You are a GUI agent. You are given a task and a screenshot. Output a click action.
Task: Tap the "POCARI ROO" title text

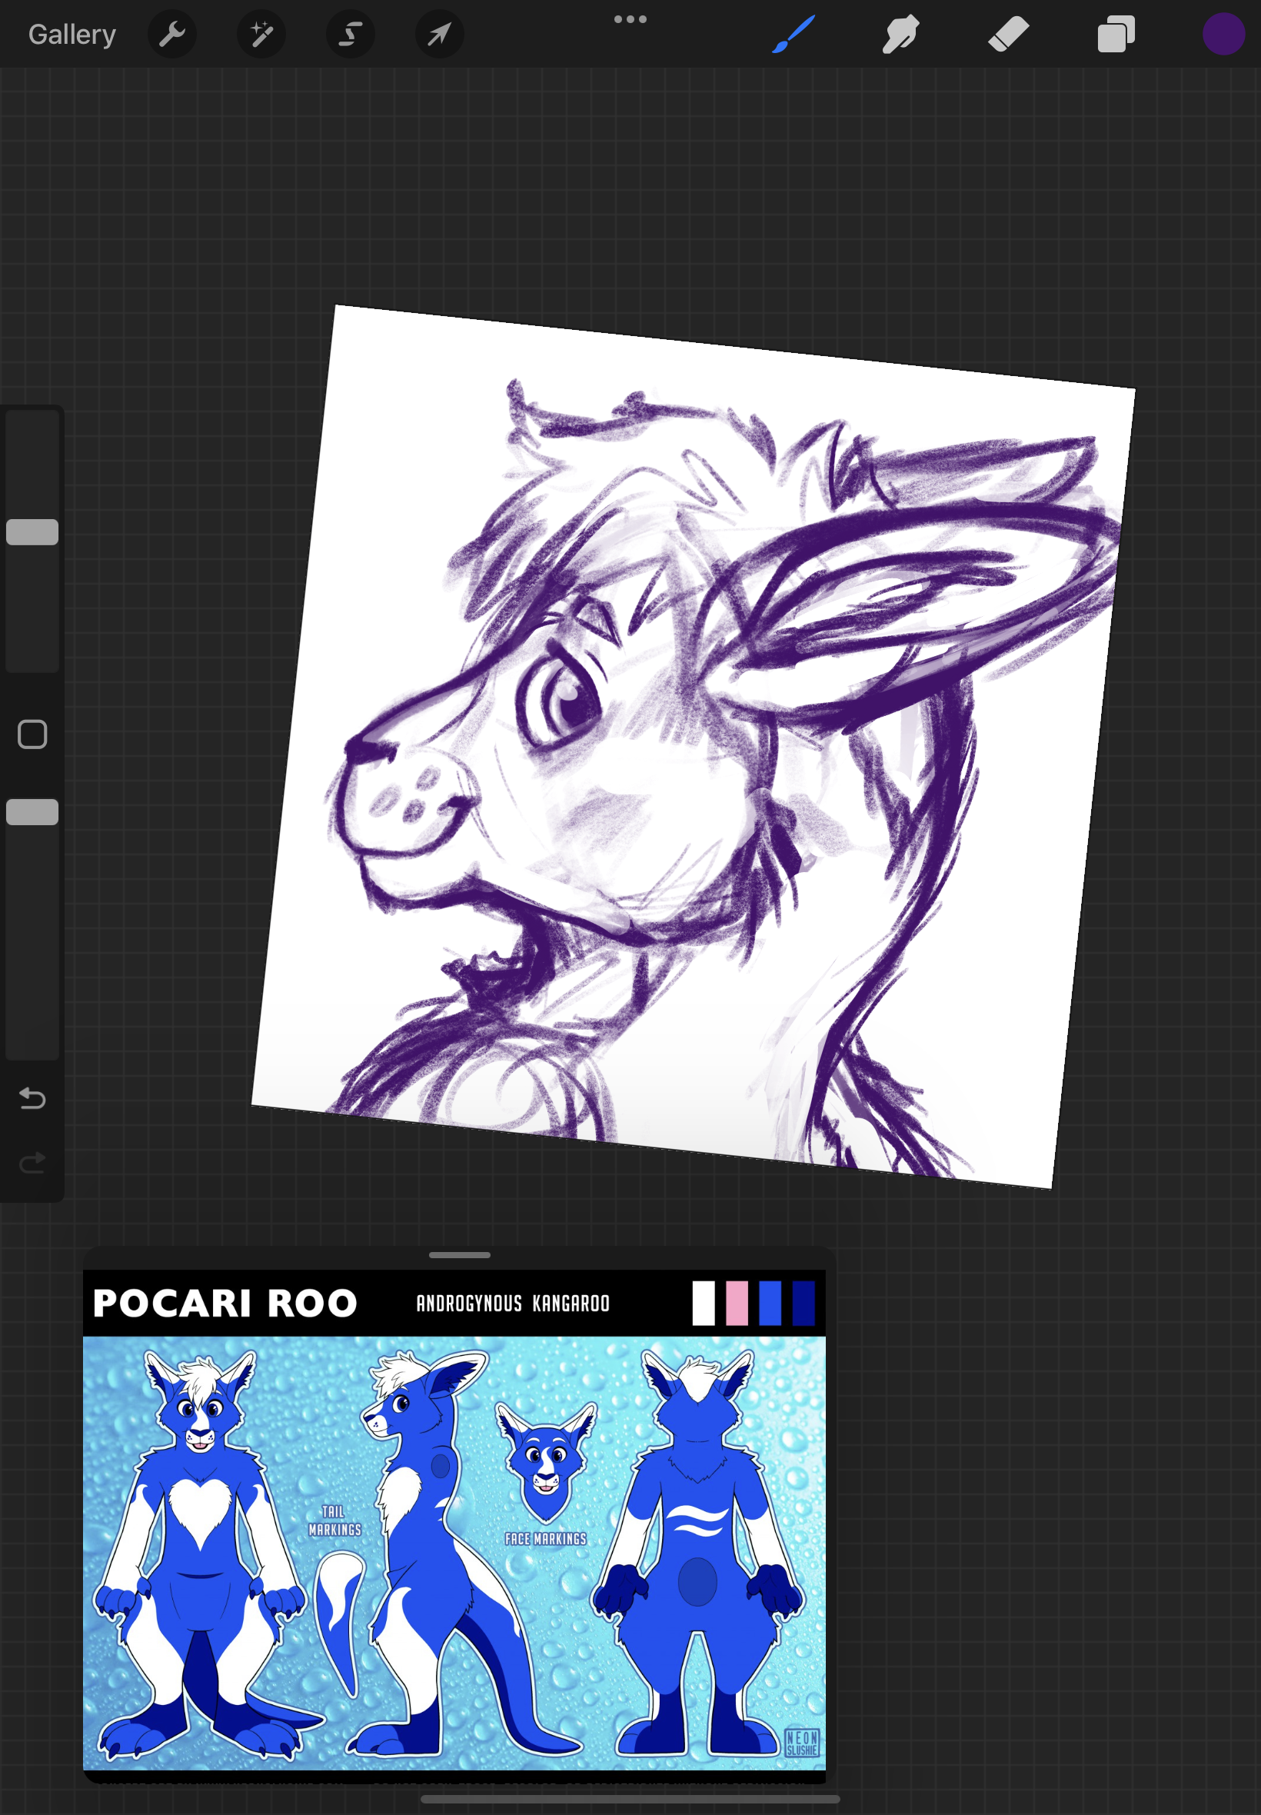225,1303
